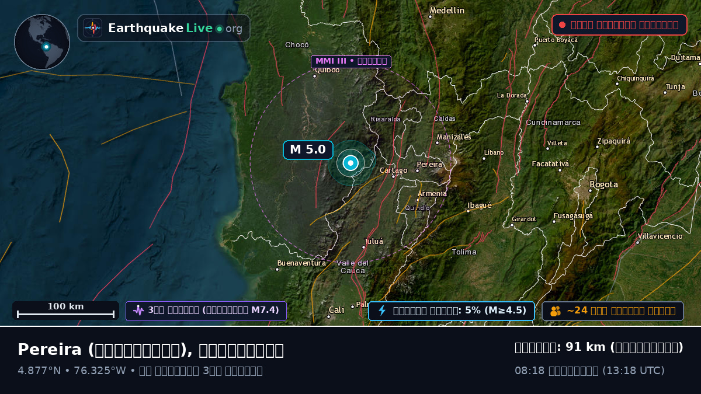Screen dimensions: 701x394
Task: Open the ~24 population exposure badge
Action: 613,311
